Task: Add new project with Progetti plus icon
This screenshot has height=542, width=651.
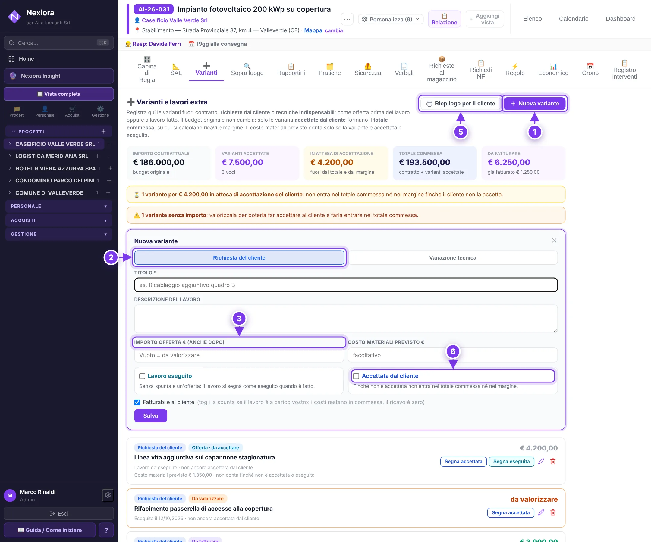Action: pyautogui.click(x=104, y=132)
